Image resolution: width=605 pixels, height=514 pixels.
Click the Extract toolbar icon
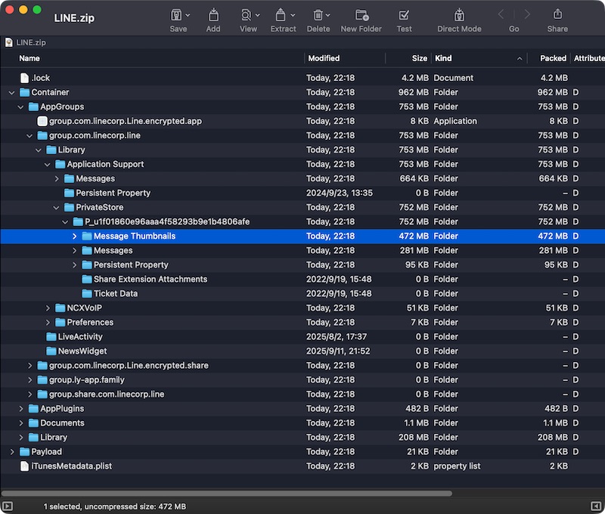click(281, 15)
